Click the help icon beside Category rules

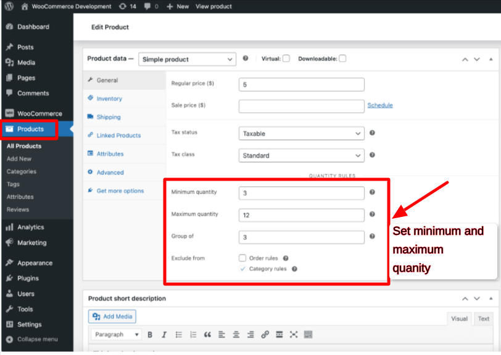[x=294, y=269]
